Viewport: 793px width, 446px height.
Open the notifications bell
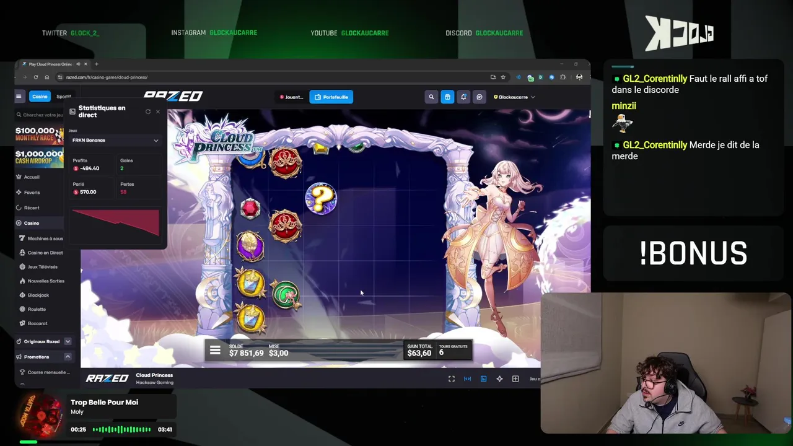coord(463,97)
